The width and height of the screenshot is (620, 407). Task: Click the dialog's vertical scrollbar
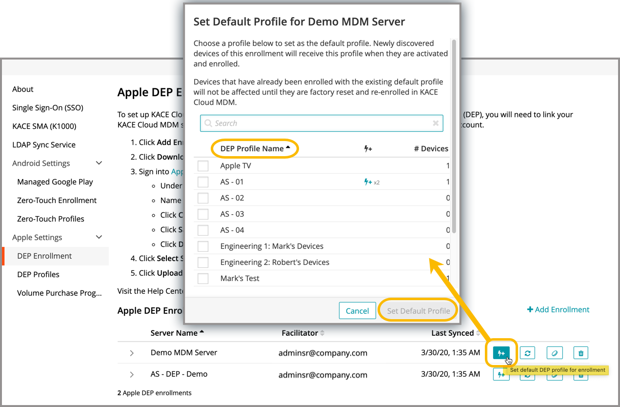tap(454, 137)
